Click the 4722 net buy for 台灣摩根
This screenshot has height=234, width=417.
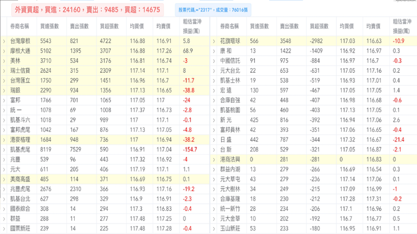tap(105, 41)
